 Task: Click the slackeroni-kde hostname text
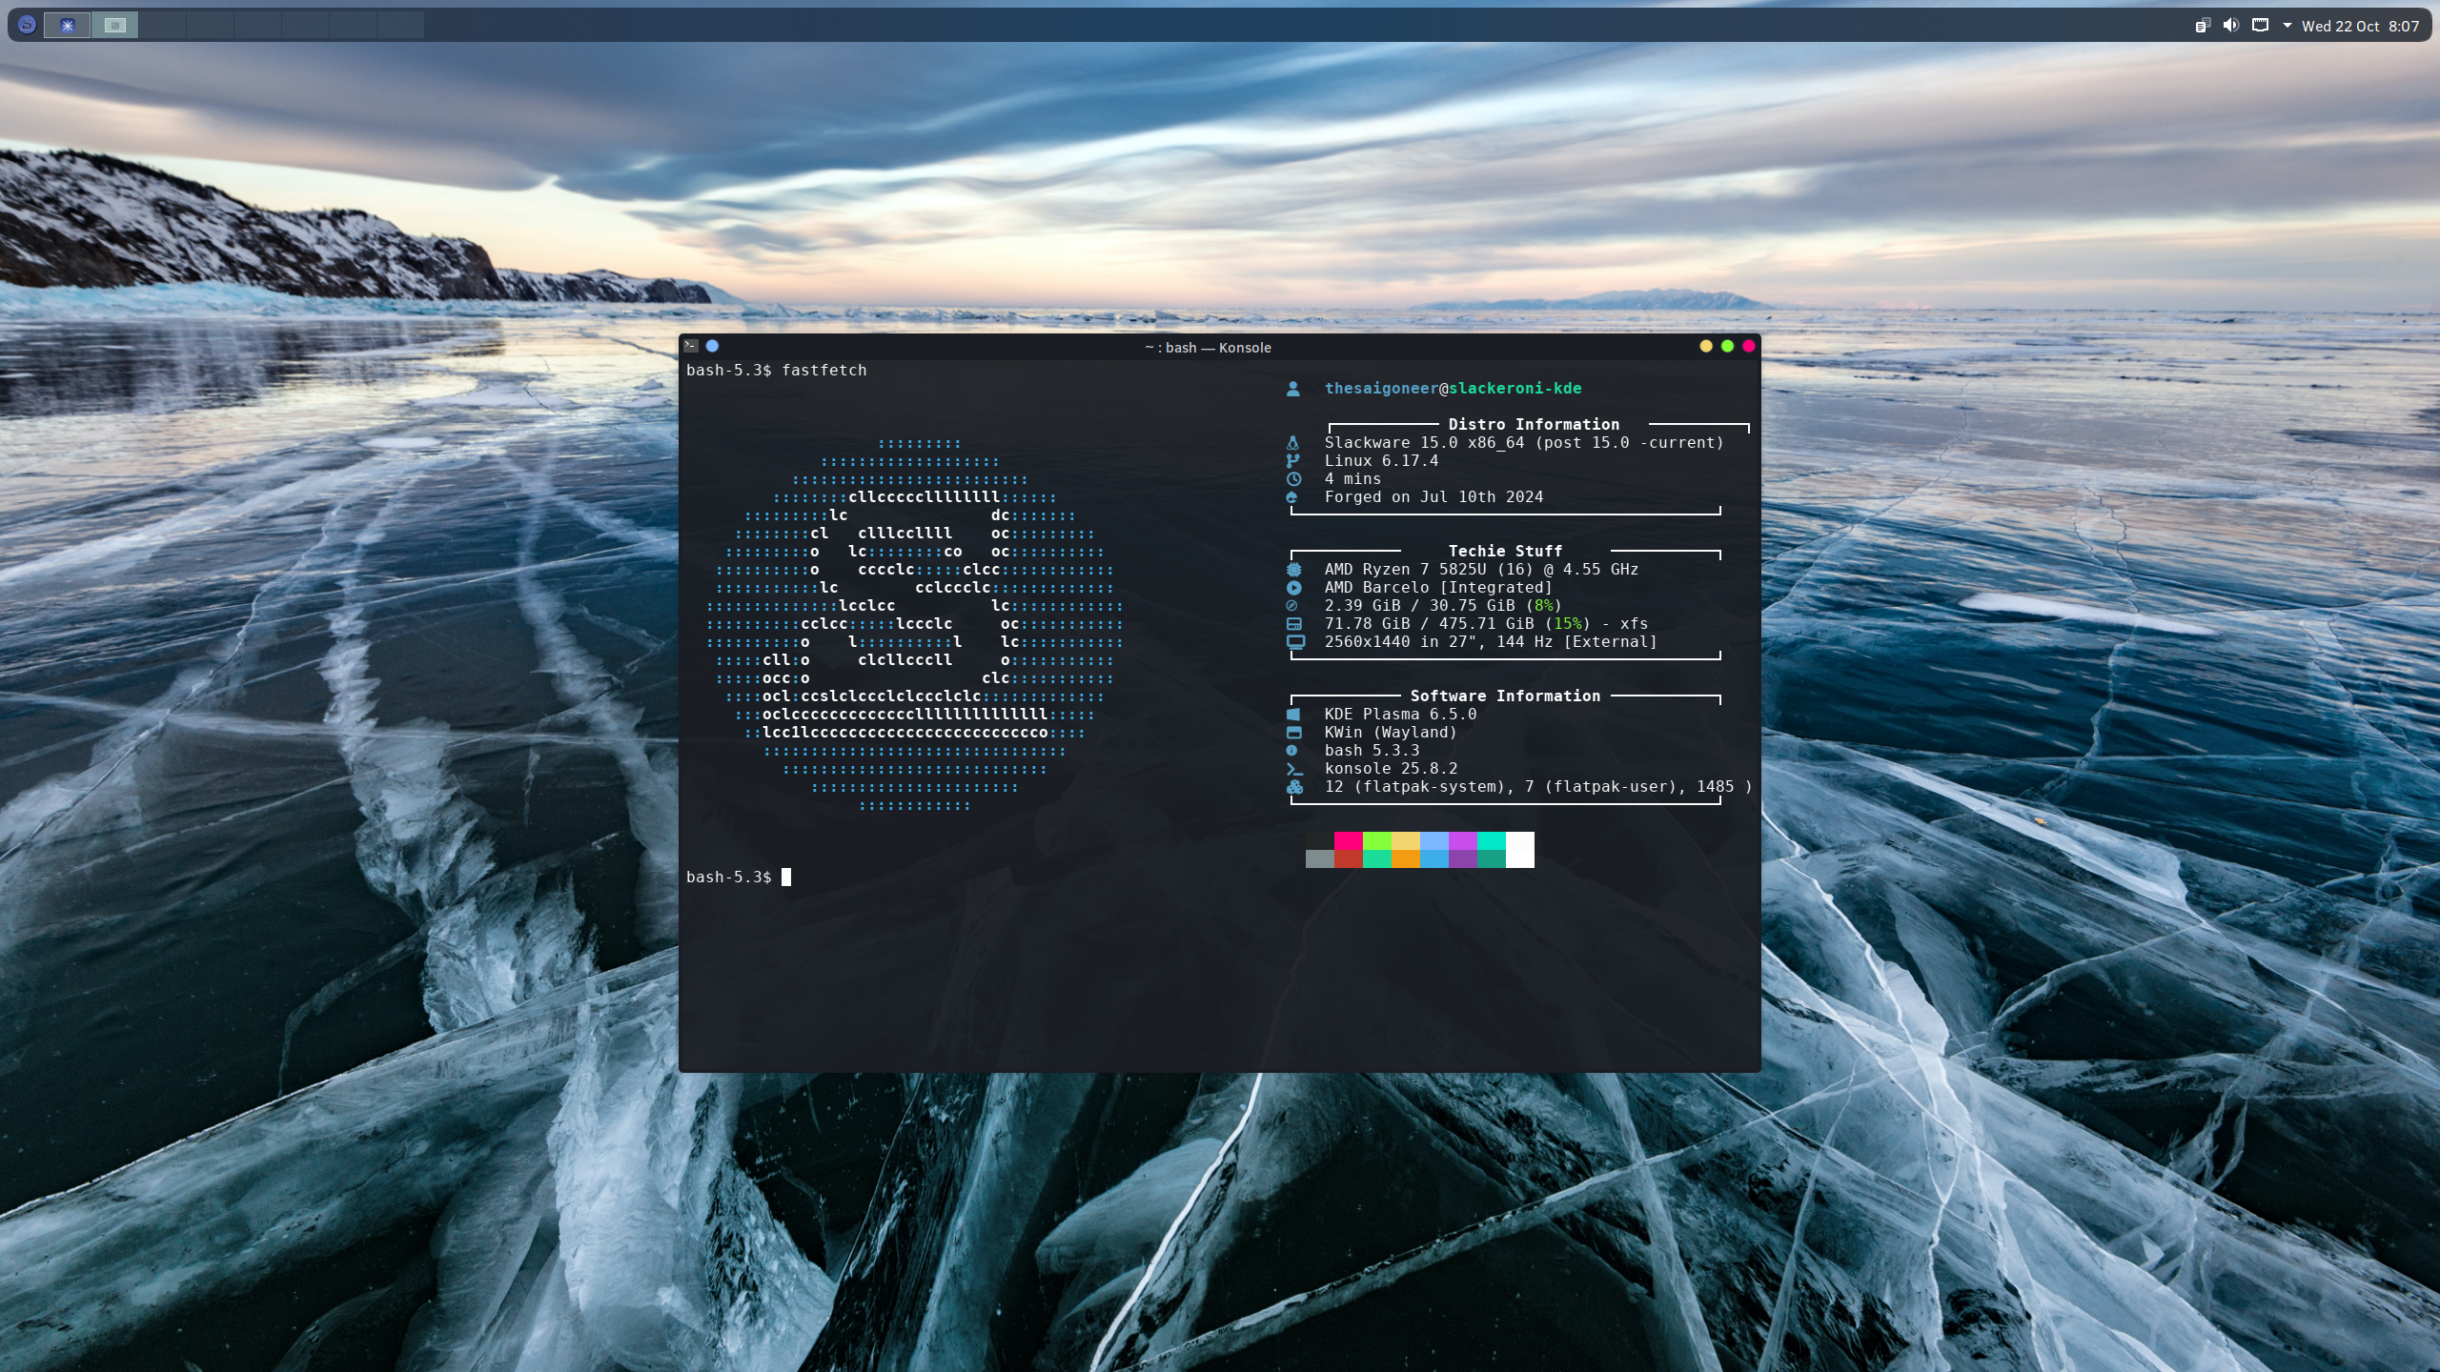(1515, 389)
